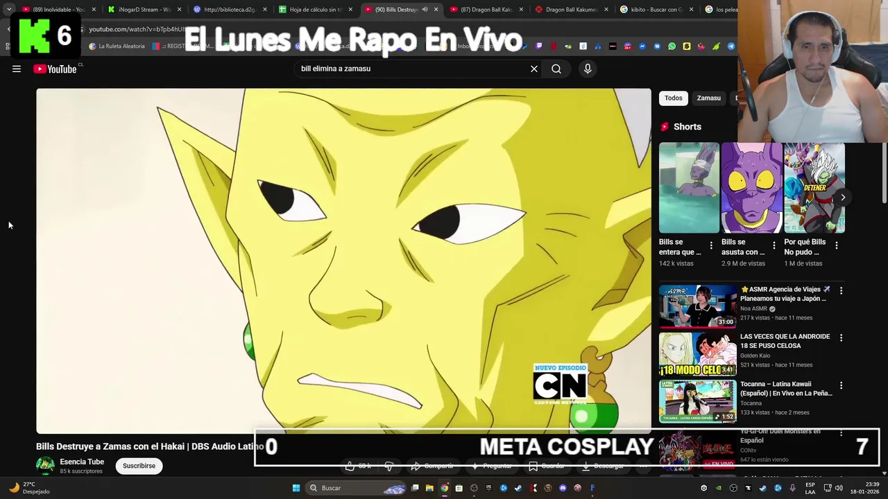This screenshot has height=499, width=888.
Task: Start voice search with the microphone
Action: coord(588,69)
